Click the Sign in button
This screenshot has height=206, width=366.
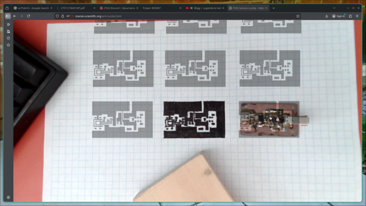click(x=339, y=16)
